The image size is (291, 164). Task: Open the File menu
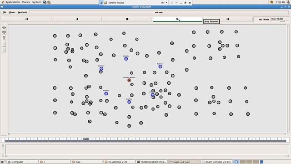click(4, 12)
